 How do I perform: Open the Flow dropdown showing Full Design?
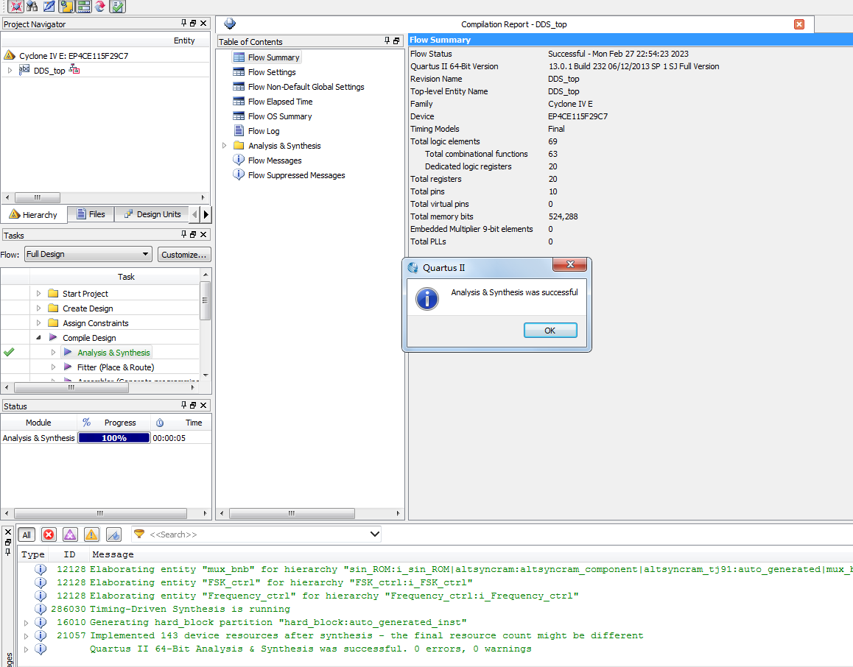88,254
